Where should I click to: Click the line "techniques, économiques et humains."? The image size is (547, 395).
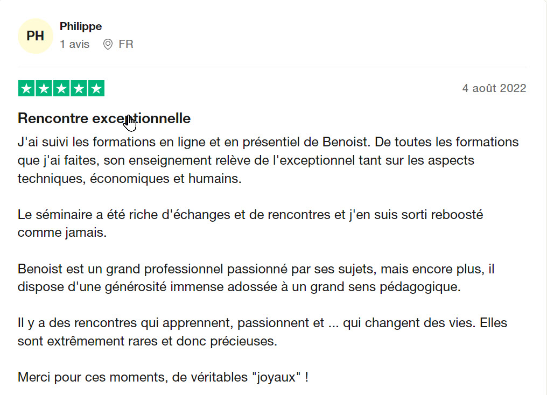coord(130,179)
